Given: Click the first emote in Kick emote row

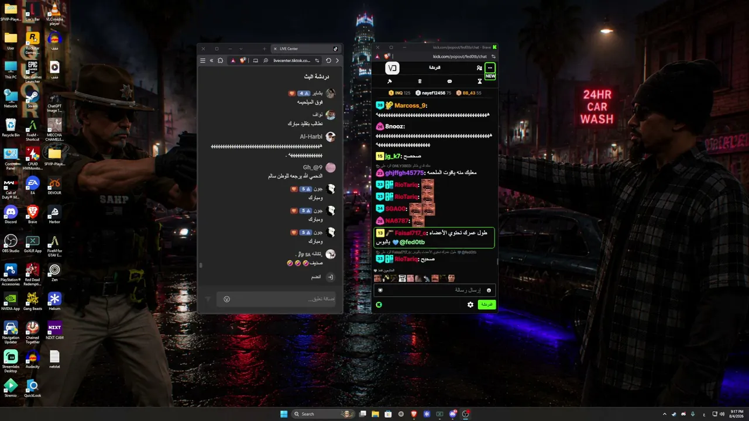Looking at the screenshot, I should pyautogui.click(x=377, y=278).
